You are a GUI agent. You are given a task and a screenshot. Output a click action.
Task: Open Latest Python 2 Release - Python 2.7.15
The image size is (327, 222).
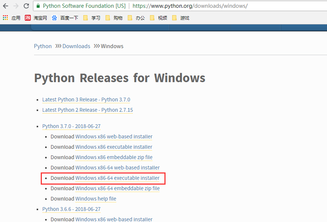pos(88,110)
